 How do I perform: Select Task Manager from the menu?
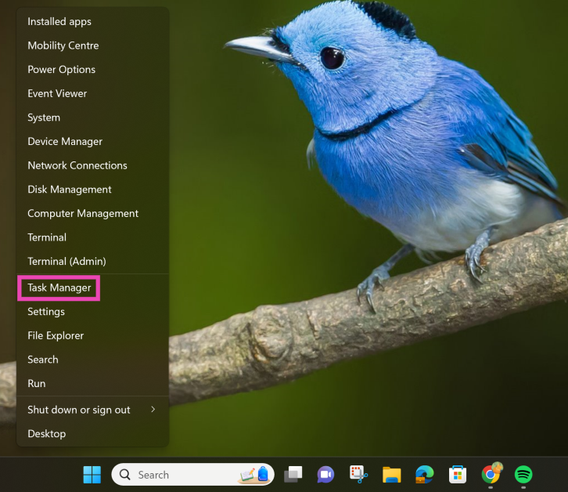(59, 288)
